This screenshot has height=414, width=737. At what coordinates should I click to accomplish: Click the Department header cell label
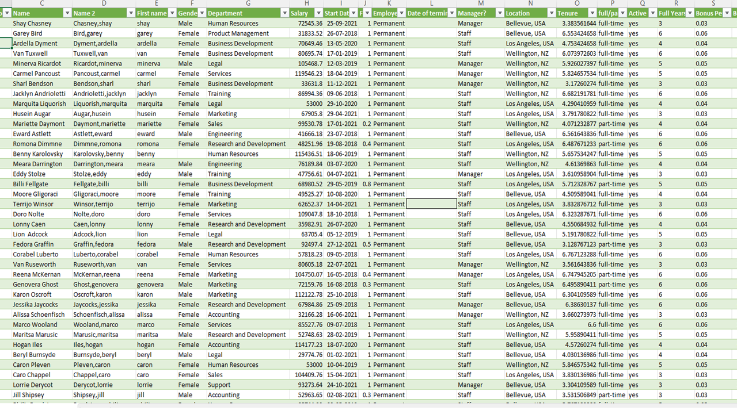pos(225,13)
